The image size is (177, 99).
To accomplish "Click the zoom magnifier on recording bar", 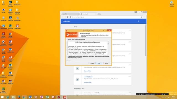I will (x=141, y=94).
